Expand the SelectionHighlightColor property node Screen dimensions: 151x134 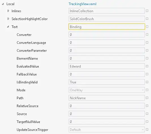[x=8, y=19]
